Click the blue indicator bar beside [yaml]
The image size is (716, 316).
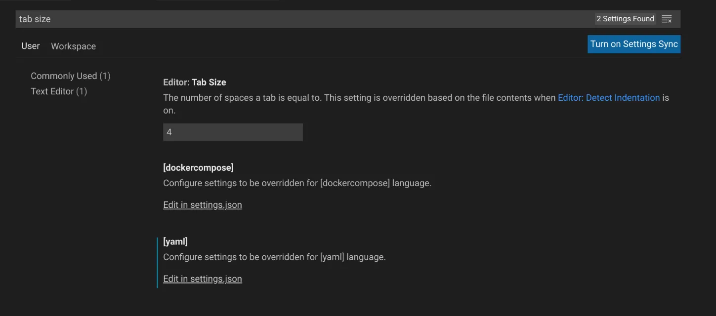[x=158, y=262]
